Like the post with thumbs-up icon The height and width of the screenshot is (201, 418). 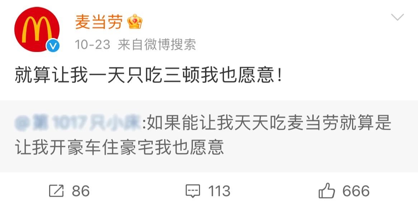tap(327, 191)
